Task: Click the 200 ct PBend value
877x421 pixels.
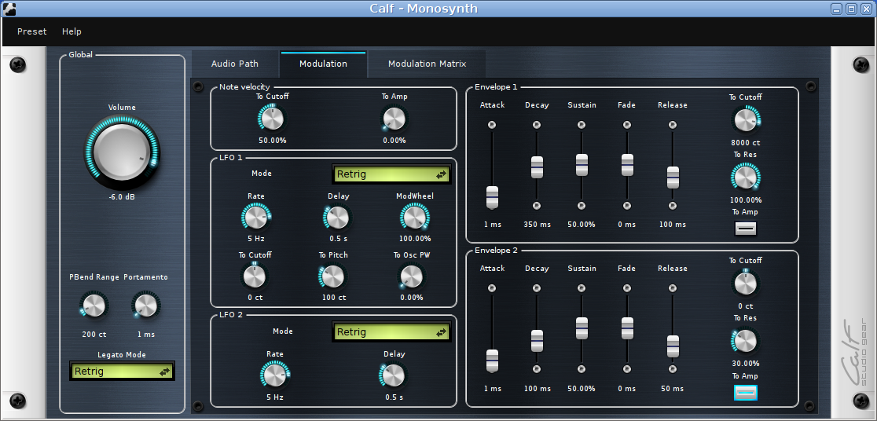Action: 94,335
